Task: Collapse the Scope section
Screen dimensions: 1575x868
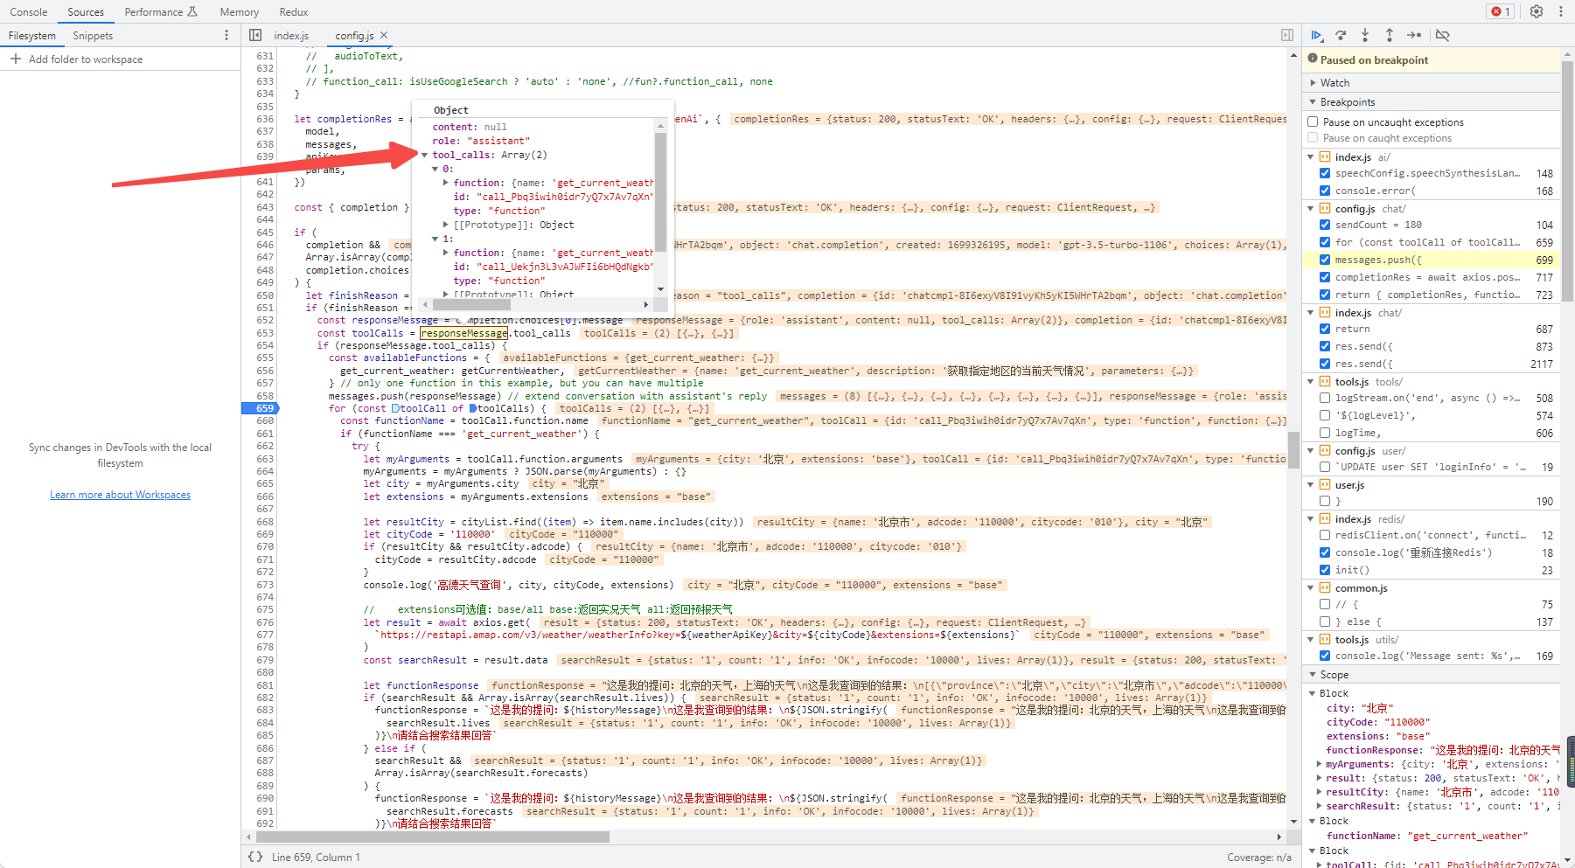Action: click(x=1313, y=675)
